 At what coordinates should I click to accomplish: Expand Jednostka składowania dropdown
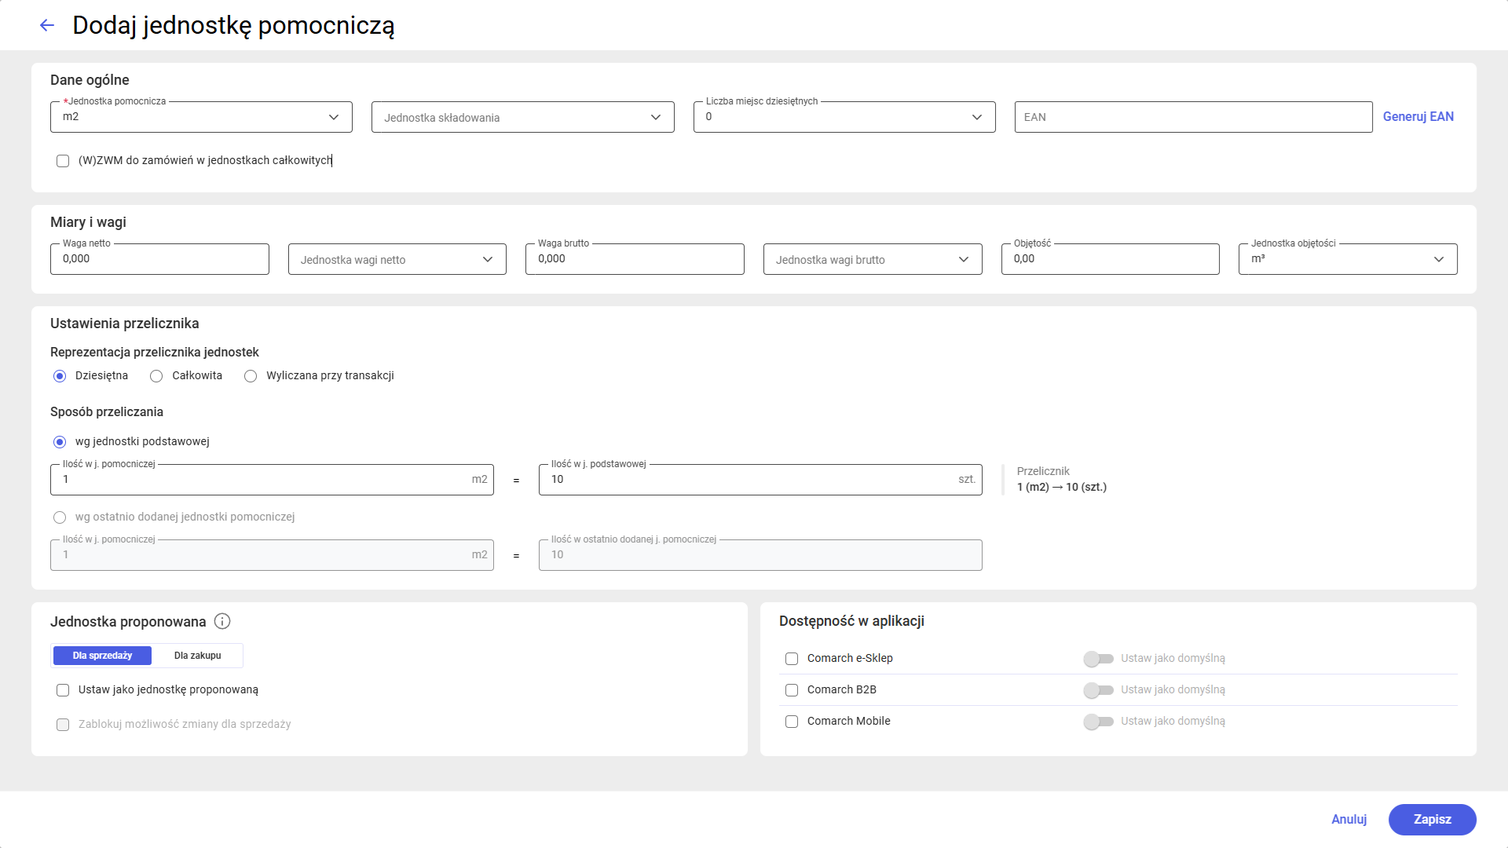522,117
